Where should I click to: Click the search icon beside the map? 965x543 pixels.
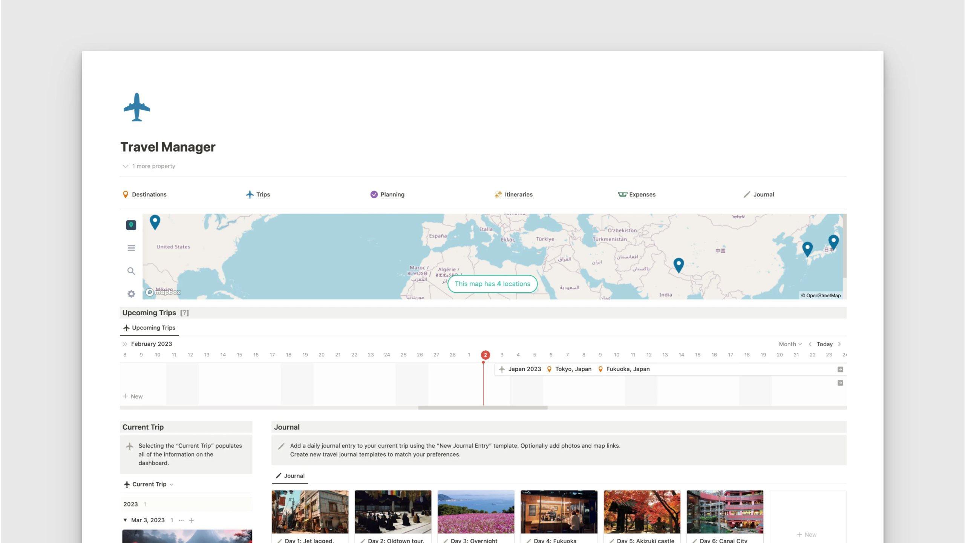tap(131, 271)
